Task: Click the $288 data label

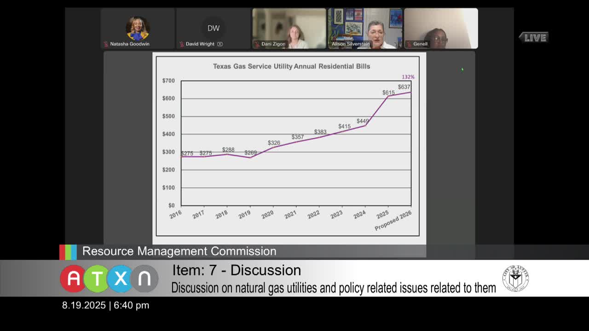Action: coord(228,150)
